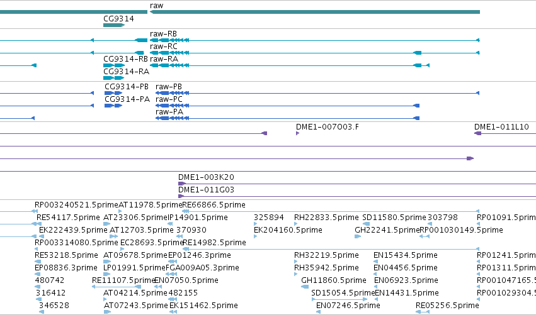Select AT09678.5prime EST label

pyautogui.click(x=135, y=255)
